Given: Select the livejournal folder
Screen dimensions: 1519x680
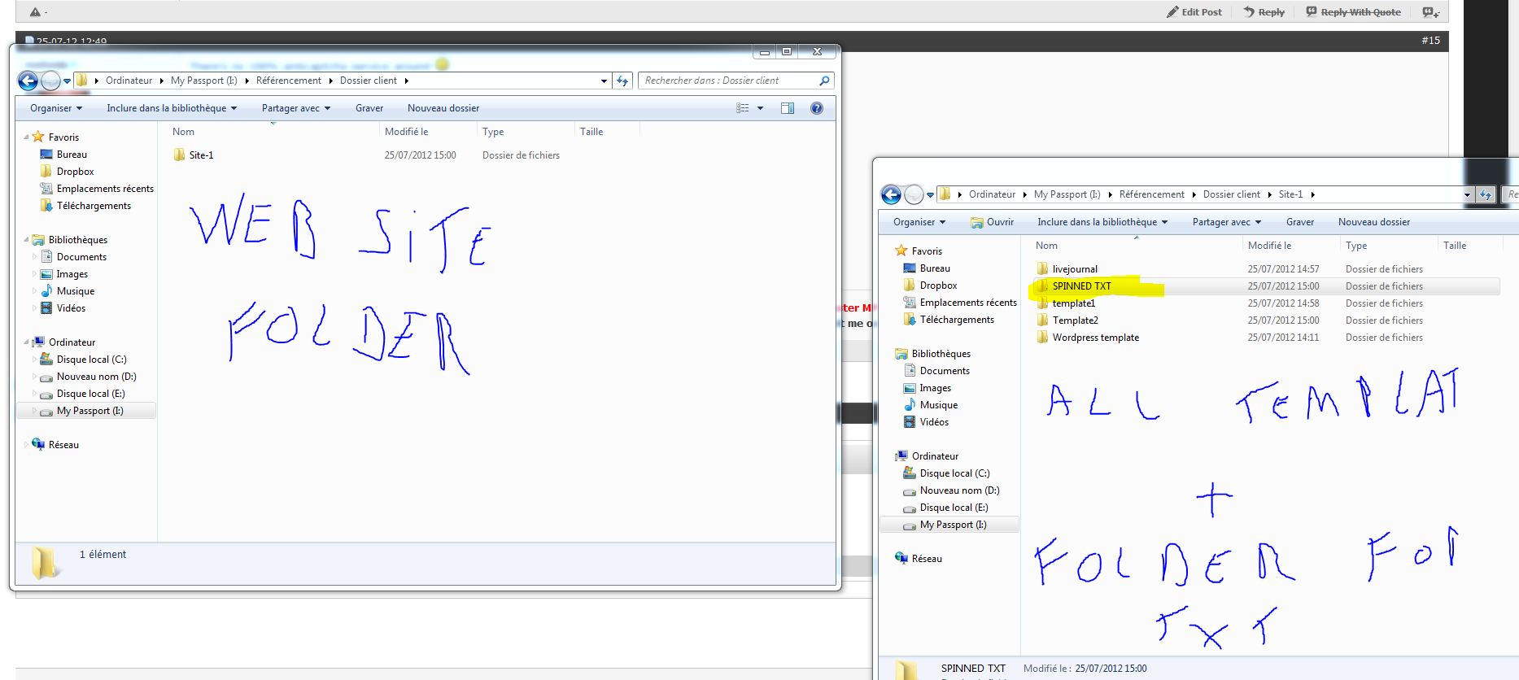Looking at the screenshot, I should pos(1067,269).
